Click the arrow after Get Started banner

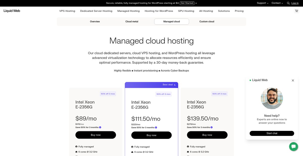pos(196,3)
